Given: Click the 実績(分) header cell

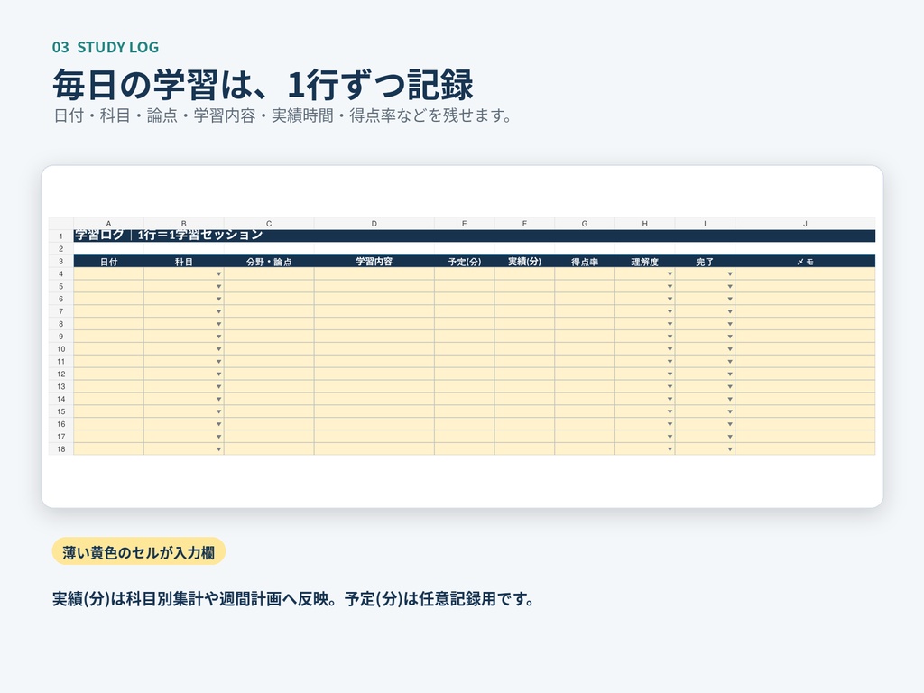Looking at the screenshot, I should (524, 261).
